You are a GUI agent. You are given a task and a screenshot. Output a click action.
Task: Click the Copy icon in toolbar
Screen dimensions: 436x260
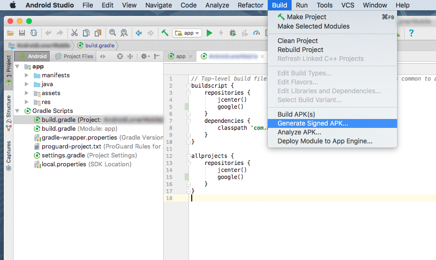[86, 33]
